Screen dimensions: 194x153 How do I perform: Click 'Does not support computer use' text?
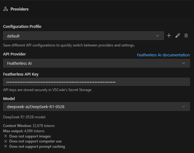coord(36,141)
